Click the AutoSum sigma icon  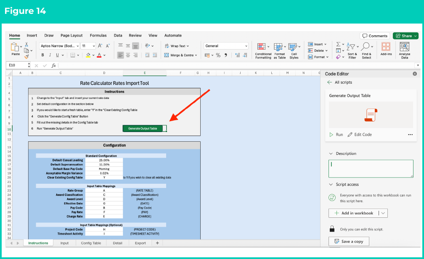pos(338,44)
